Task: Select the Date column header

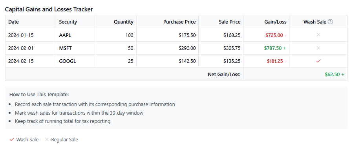Action: coord(31,22)
